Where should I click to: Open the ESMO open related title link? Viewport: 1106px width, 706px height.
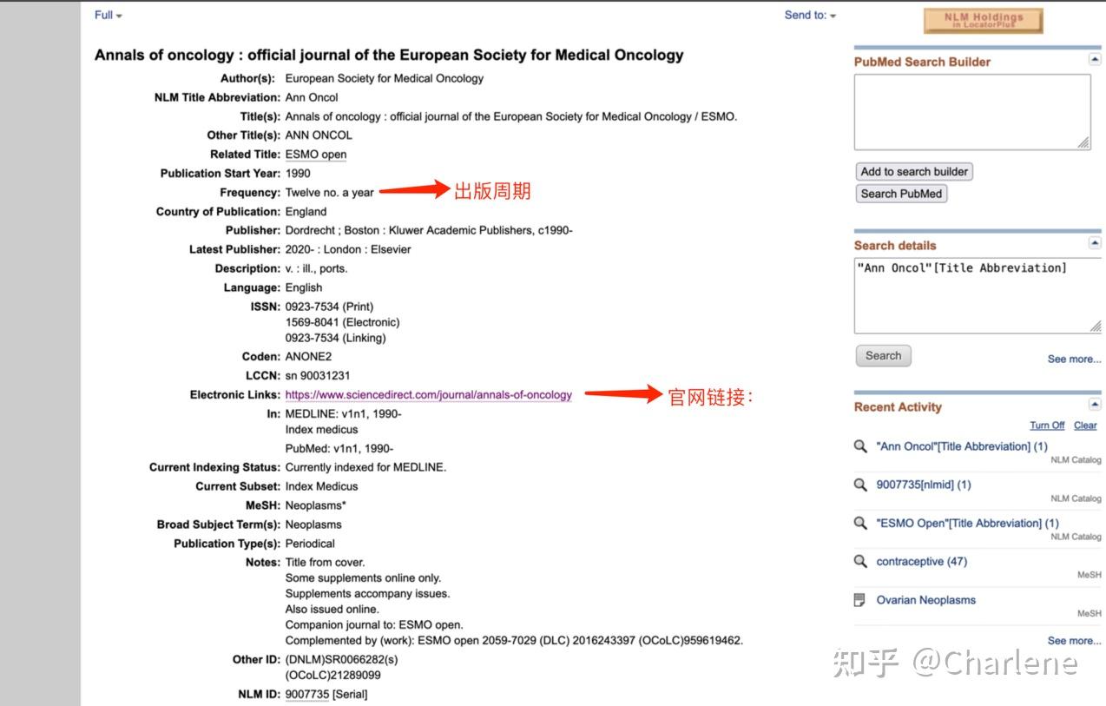[315, 154]
